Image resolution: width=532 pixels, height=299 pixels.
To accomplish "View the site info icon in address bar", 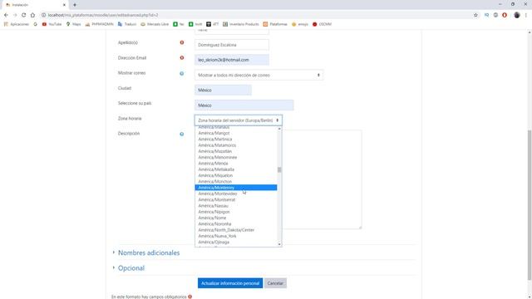I will pyautogui.click(x=43, y=15).
